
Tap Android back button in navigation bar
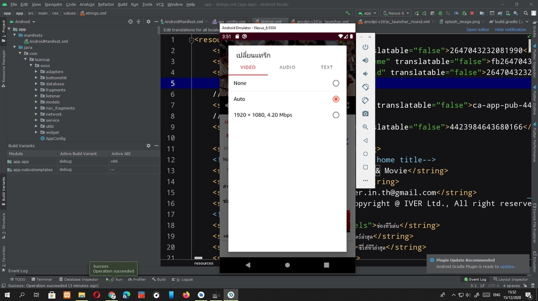click(248, 265)
